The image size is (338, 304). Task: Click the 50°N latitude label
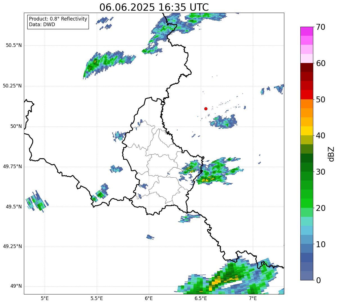click(x=16, y=126)
